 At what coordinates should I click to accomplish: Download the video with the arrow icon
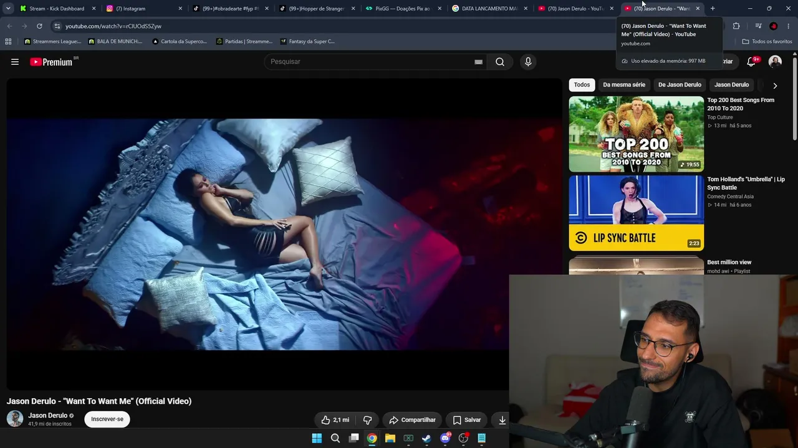502,420
